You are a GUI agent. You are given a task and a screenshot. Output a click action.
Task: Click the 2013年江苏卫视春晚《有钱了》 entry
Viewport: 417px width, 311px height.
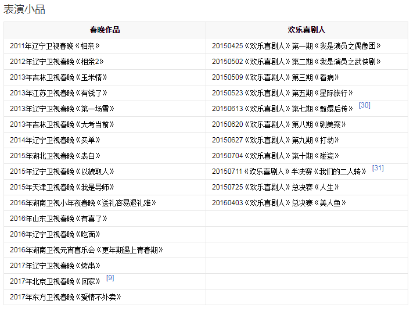coord(59,93)
